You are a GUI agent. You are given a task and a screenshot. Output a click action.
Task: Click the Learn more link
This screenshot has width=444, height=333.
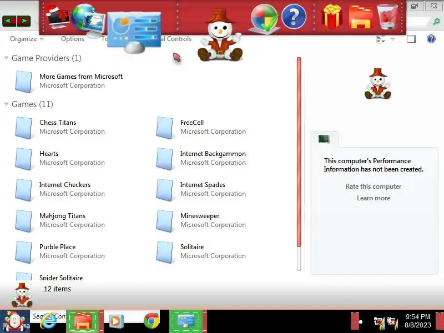point(374,198)
